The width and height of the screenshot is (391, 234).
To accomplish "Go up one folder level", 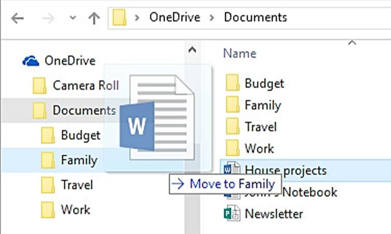I will click(x=94, y=18).
